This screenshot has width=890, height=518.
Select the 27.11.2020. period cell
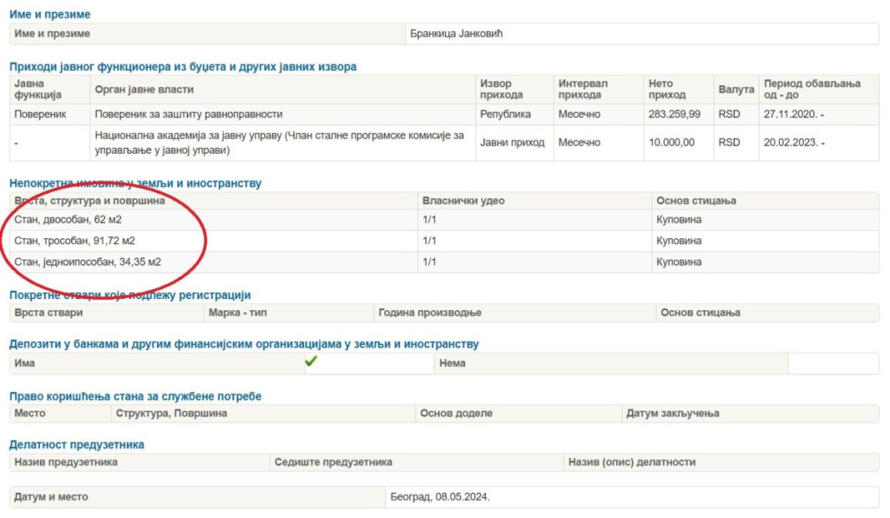click(794, 114)
